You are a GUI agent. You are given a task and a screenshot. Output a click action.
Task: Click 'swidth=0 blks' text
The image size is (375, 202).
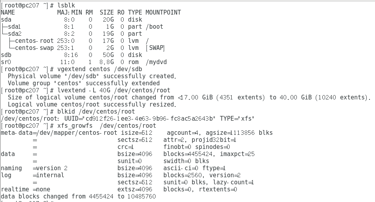pyautogui.click(x=186, y=161)
